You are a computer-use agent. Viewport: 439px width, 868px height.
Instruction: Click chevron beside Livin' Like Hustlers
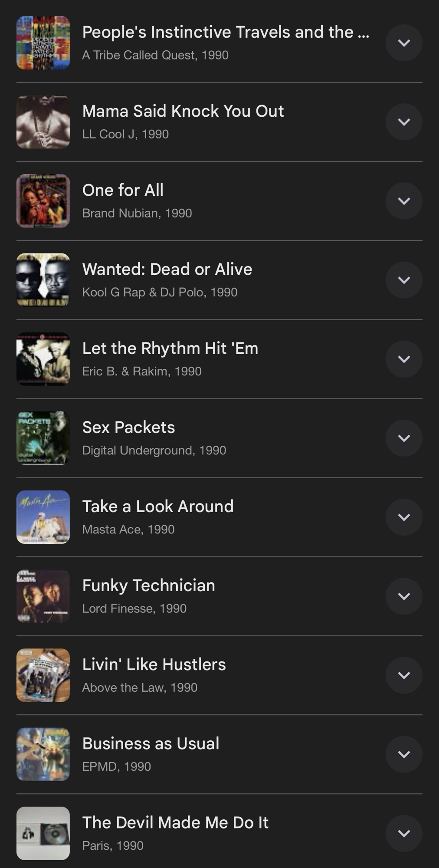[404, 675]
